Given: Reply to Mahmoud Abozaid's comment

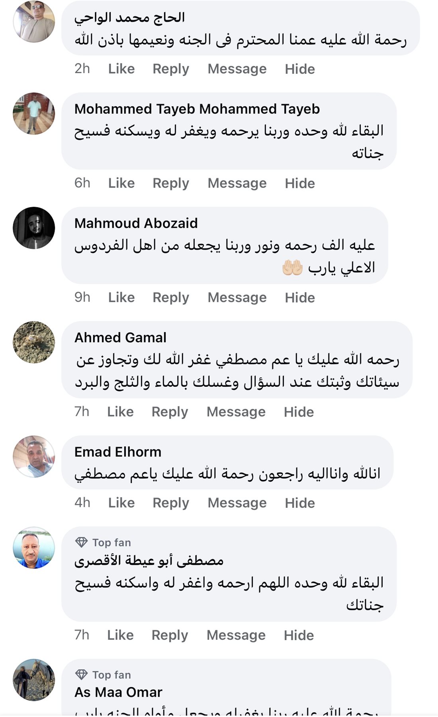Looking at the screenshot, I should [171, 298].
